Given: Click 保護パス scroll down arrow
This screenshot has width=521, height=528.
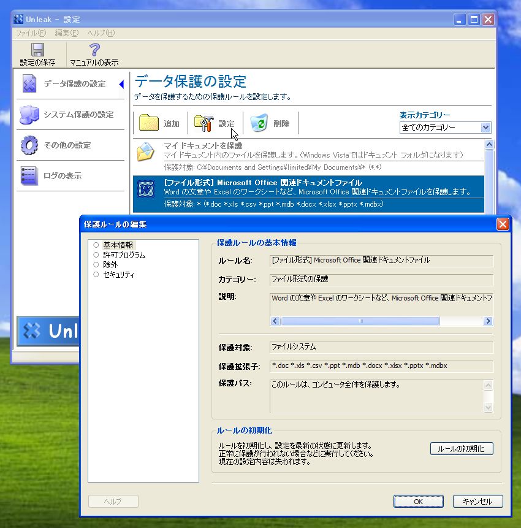Looking at the screenshot, I should [x=488, y=407].
